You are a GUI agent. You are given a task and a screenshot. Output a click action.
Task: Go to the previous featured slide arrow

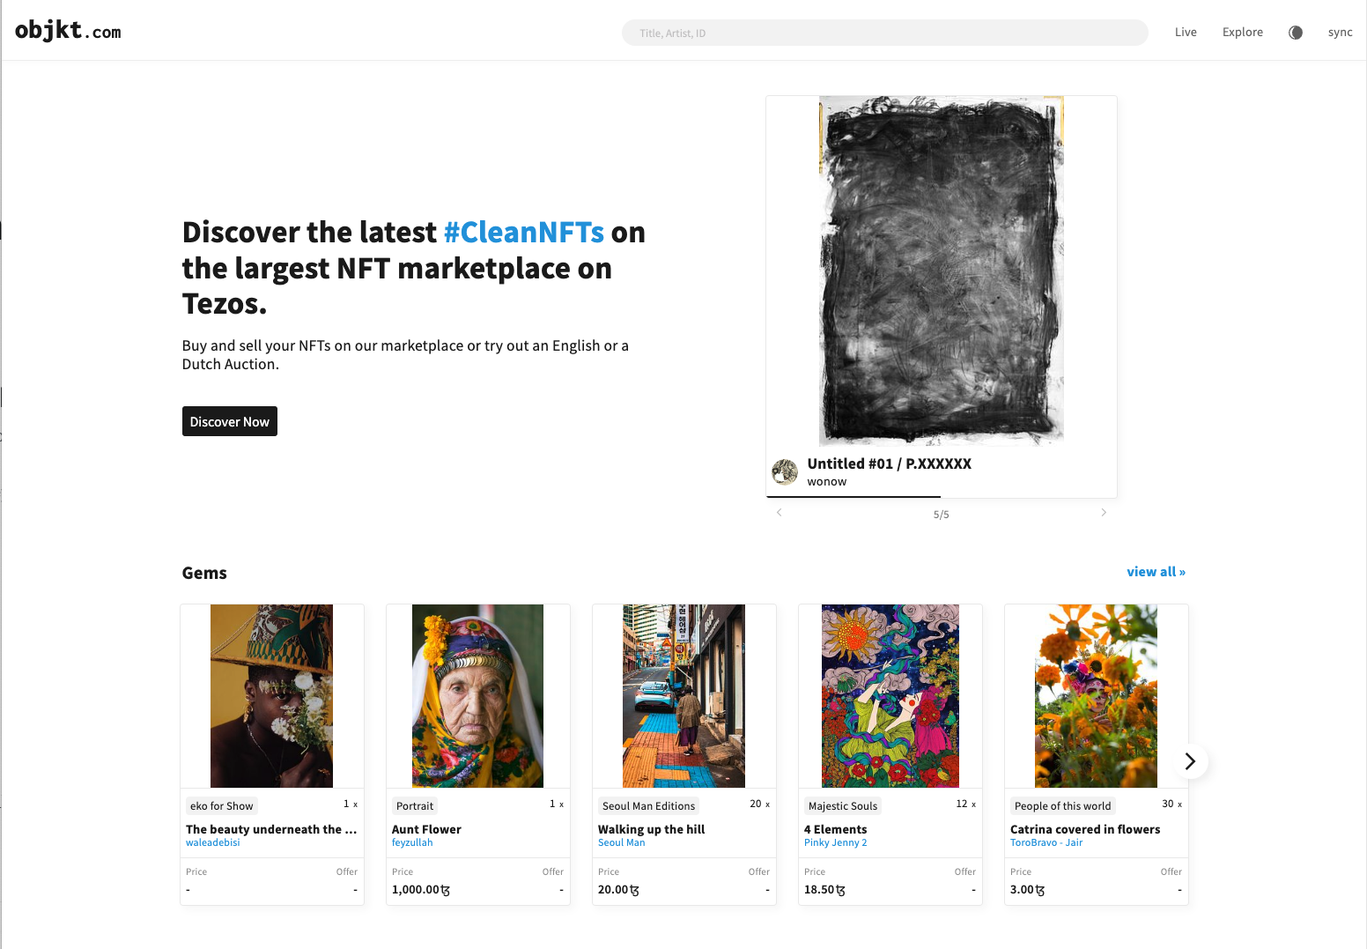[779, 512]
